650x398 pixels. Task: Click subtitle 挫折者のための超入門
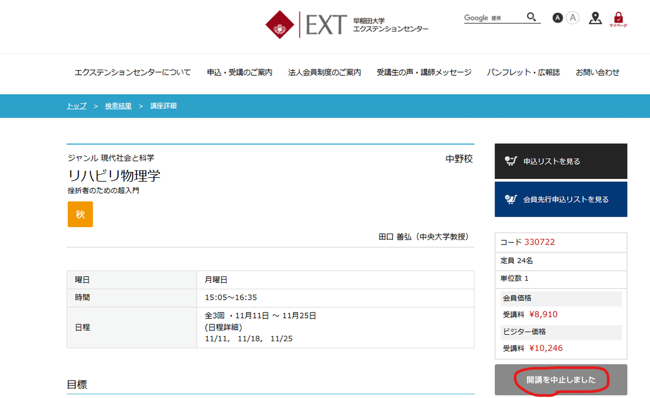(x=103, y=190)
